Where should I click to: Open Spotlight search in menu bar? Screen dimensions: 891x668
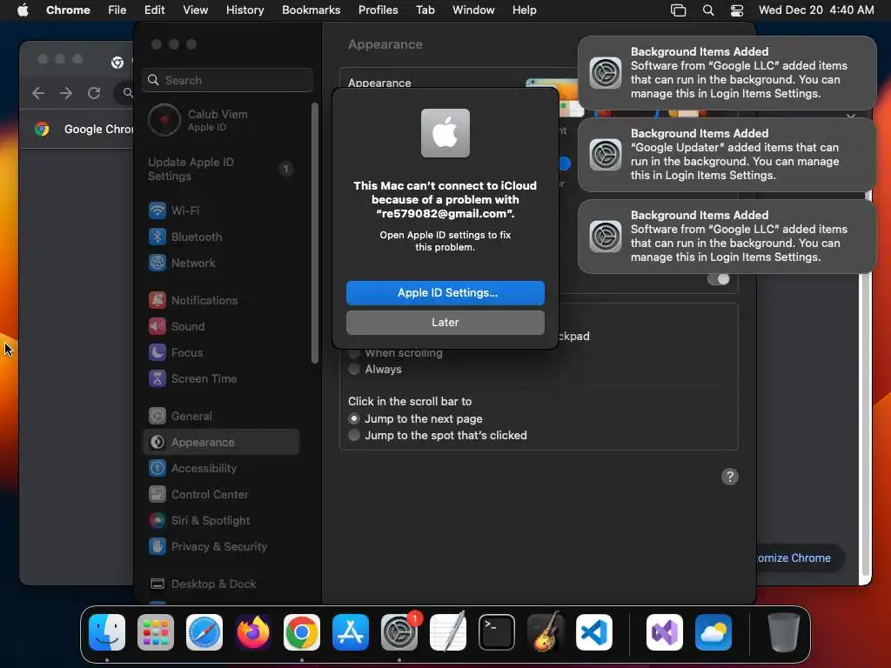[708, 10]
